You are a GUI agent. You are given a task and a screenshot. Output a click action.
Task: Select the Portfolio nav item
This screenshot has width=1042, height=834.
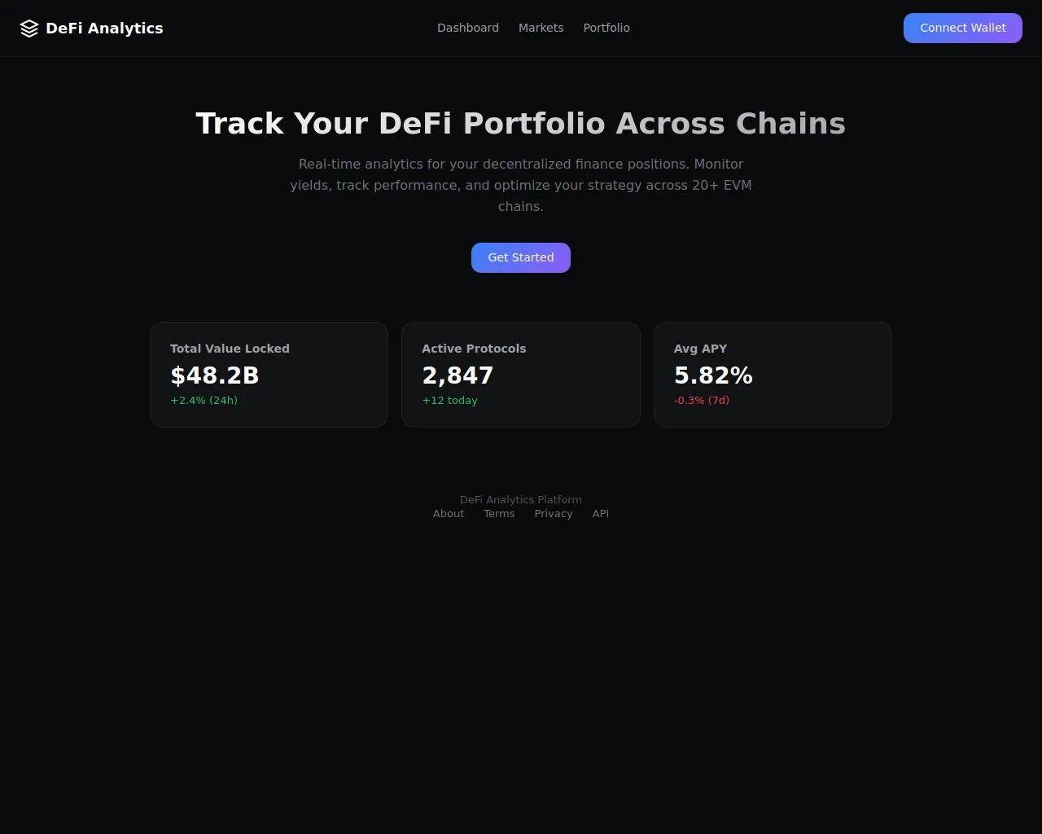[606, 28]
